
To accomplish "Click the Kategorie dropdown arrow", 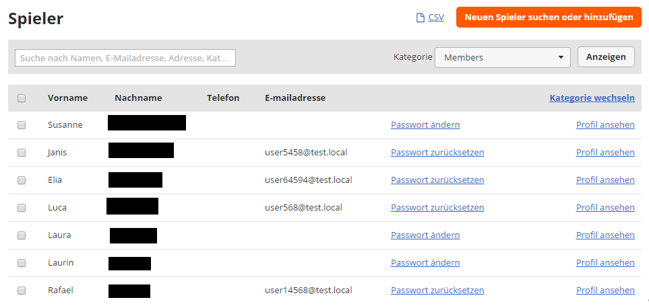I will 561,57.
